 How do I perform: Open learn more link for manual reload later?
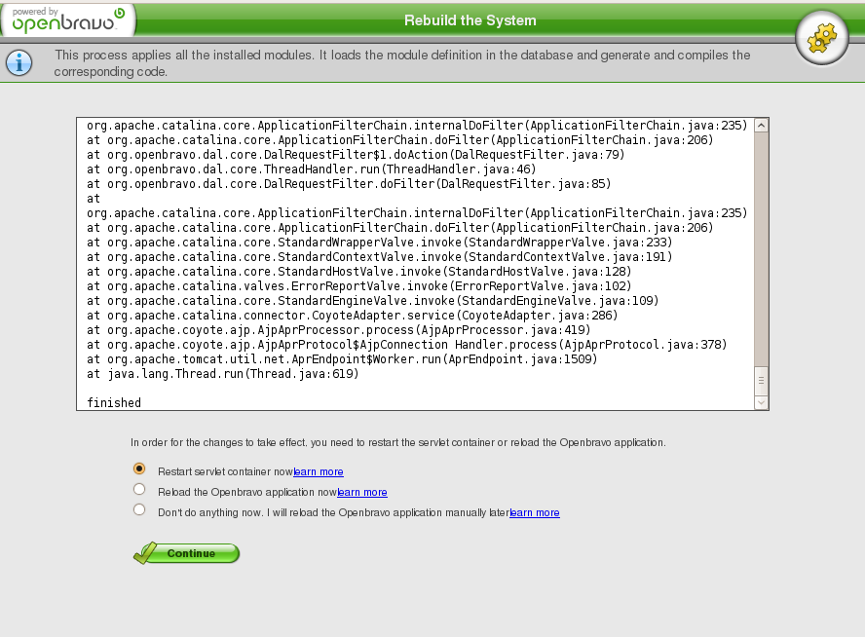pos(535,512)
